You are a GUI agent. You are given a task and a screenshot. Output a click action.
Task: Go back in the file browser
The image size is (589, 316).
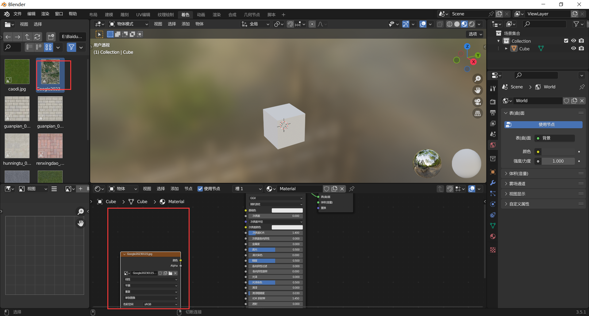pyautogui.click(x=8, y=37)
